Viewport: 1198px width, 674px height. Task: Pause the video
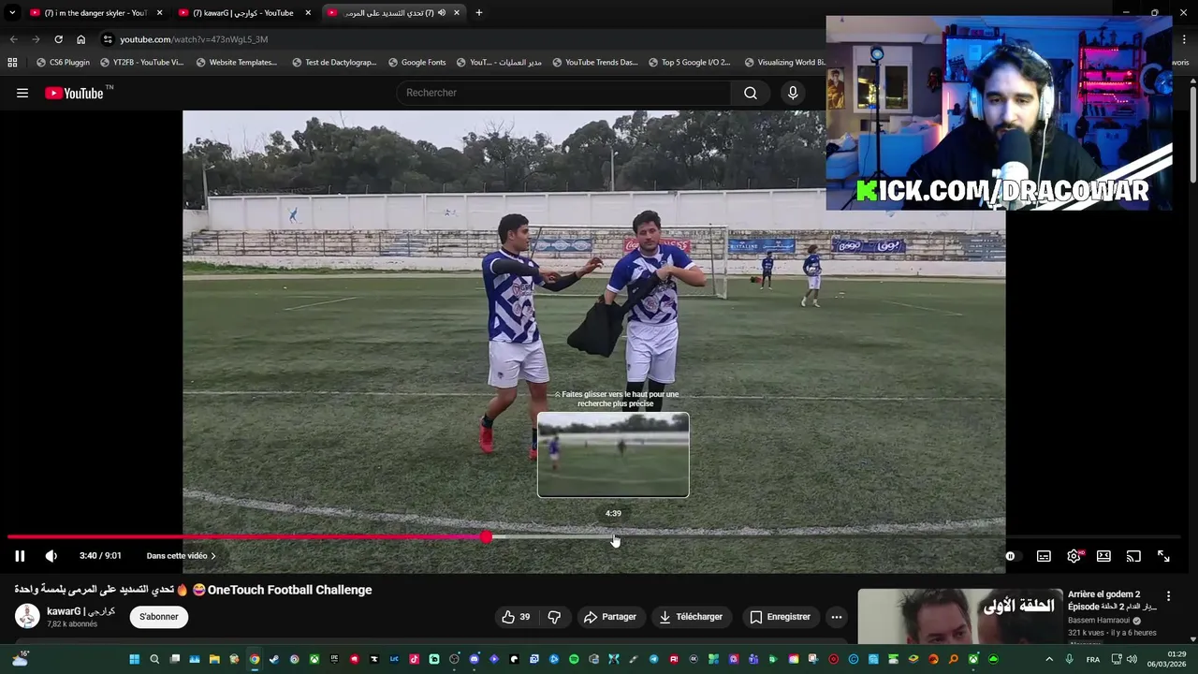[x=20, y=556]
